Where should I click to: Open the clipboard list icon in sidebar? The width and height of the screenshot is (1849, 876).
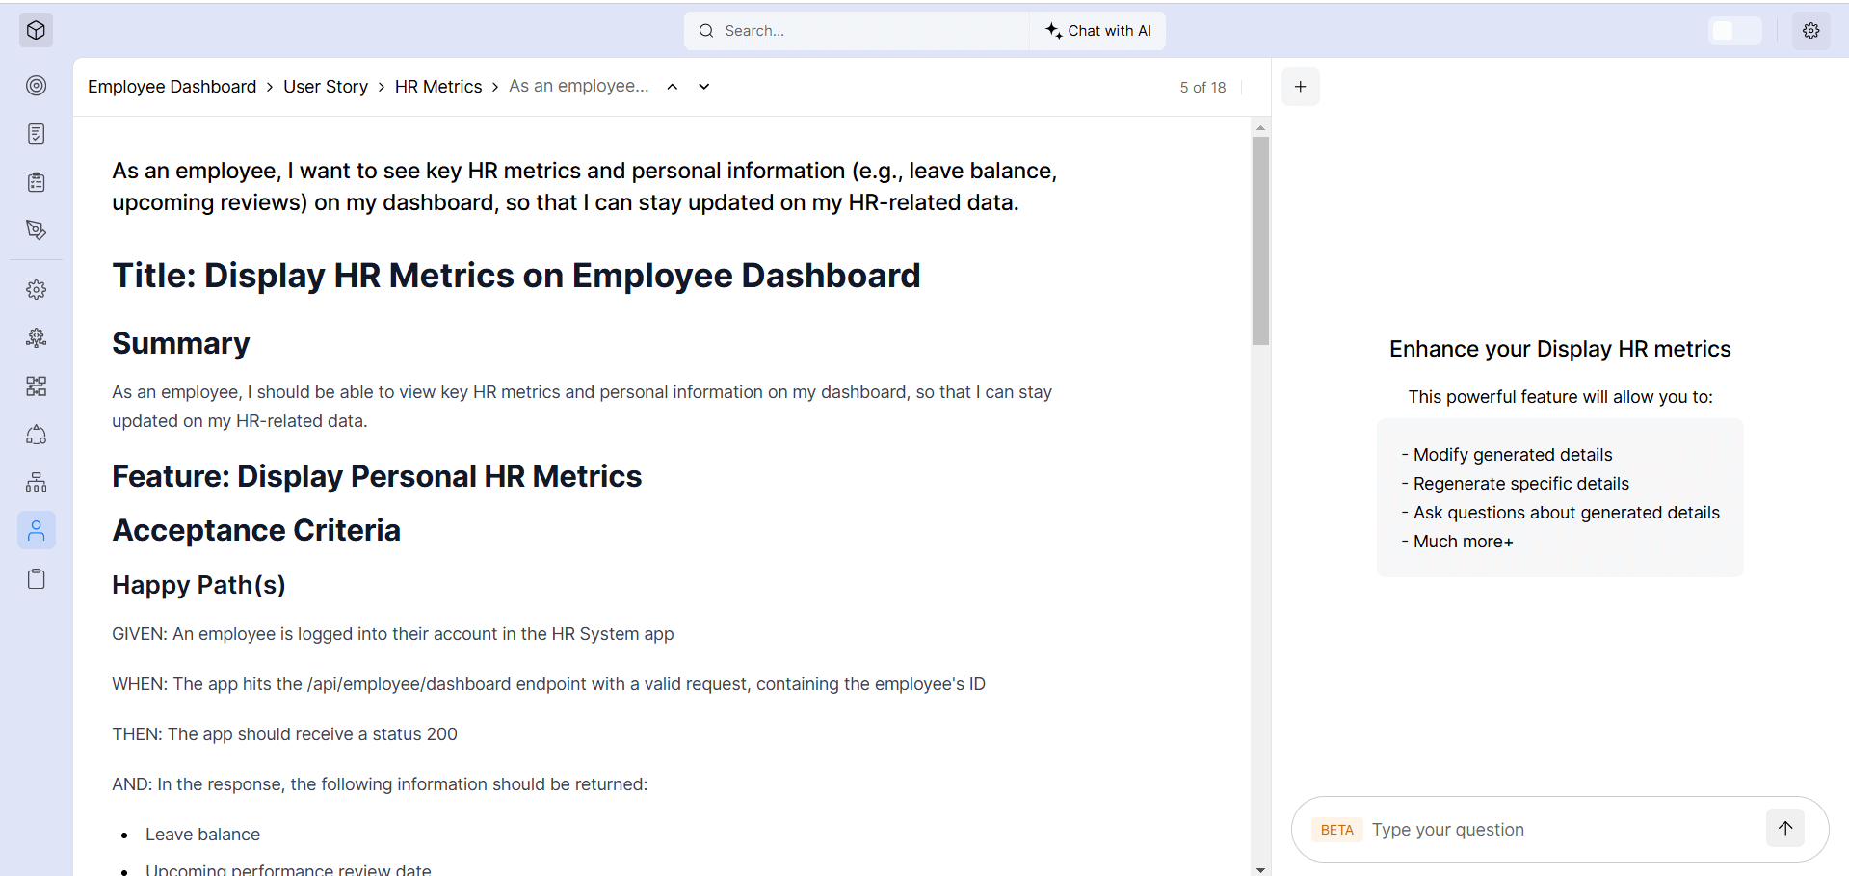click(36, 182)
